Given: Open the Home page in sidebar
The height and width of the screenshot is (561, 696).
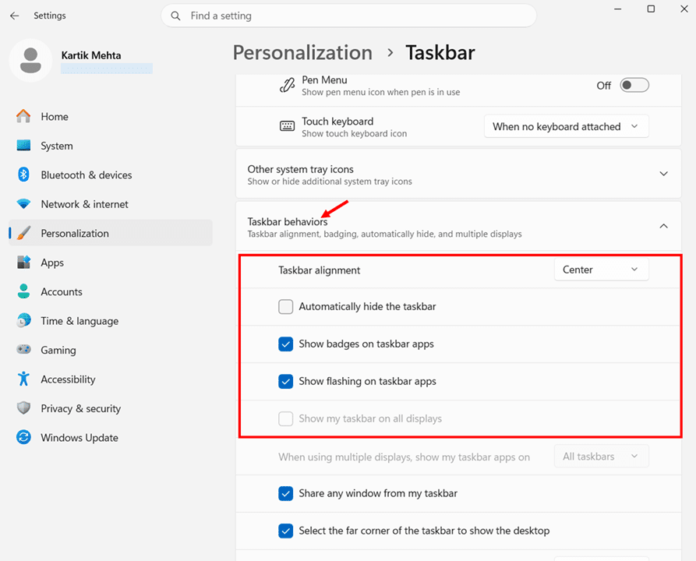Looking at the screenshot, I should click(55, 117).
